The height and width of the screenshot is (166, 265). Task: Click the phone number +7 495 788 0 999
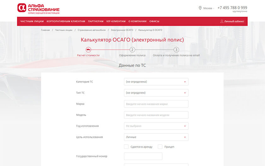[232, 8]
